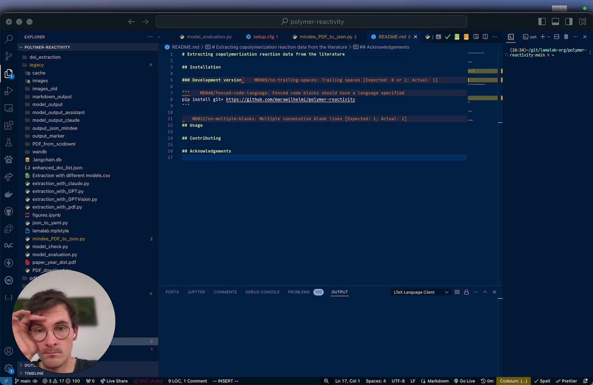Open the LTeX Language Client output dropdown

point(421,292)
